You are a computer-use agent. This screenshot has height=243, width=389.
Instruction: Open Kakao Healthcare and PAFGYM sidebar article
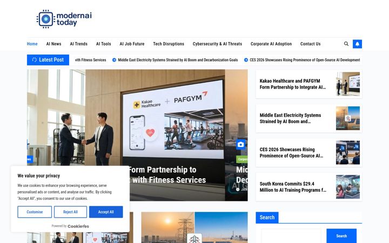click(x=293, y=84)
